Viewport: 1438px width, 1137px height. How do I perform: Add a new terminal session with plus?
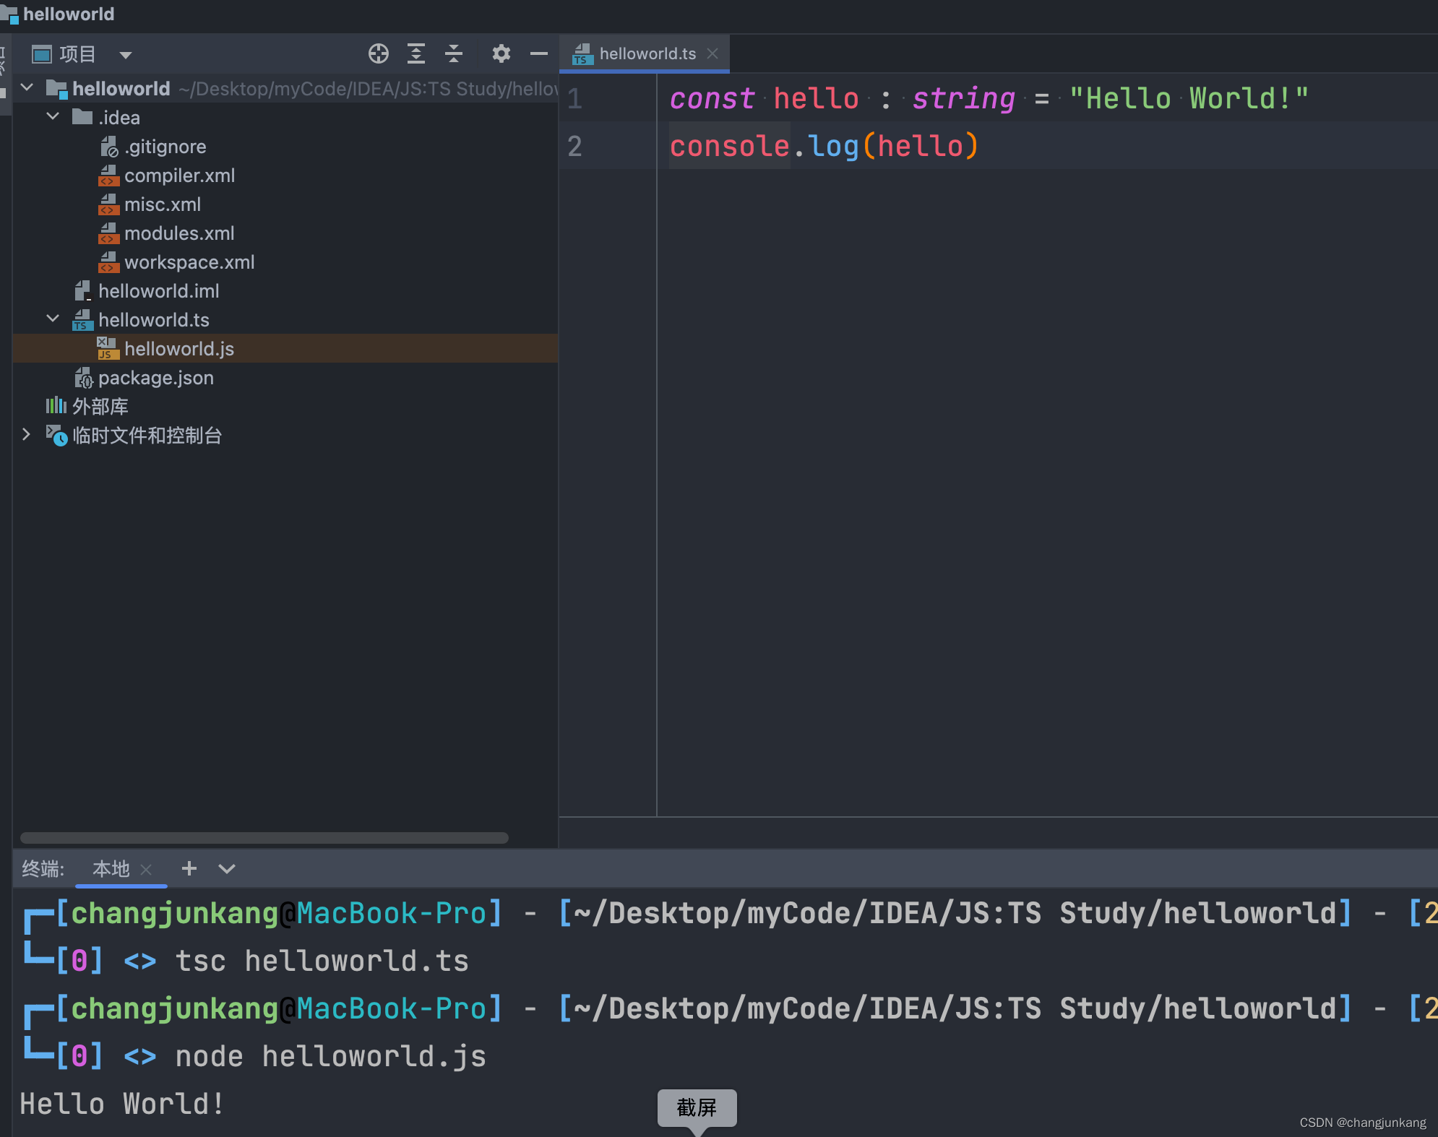coord(189,868)
